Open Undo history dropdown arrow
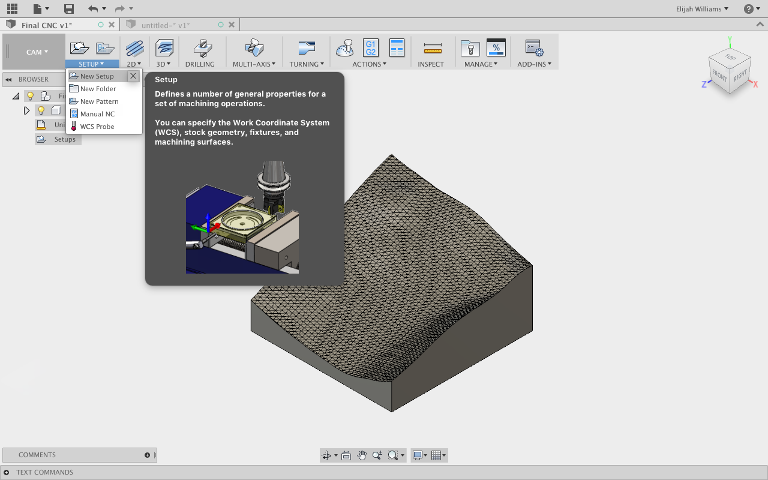This screenshot has height=480, width=768. click(104, 8)
